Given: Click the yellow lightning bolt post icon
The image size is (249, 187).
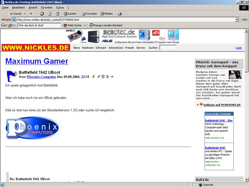Looking at the screenshot, I should tap(93, 77).
